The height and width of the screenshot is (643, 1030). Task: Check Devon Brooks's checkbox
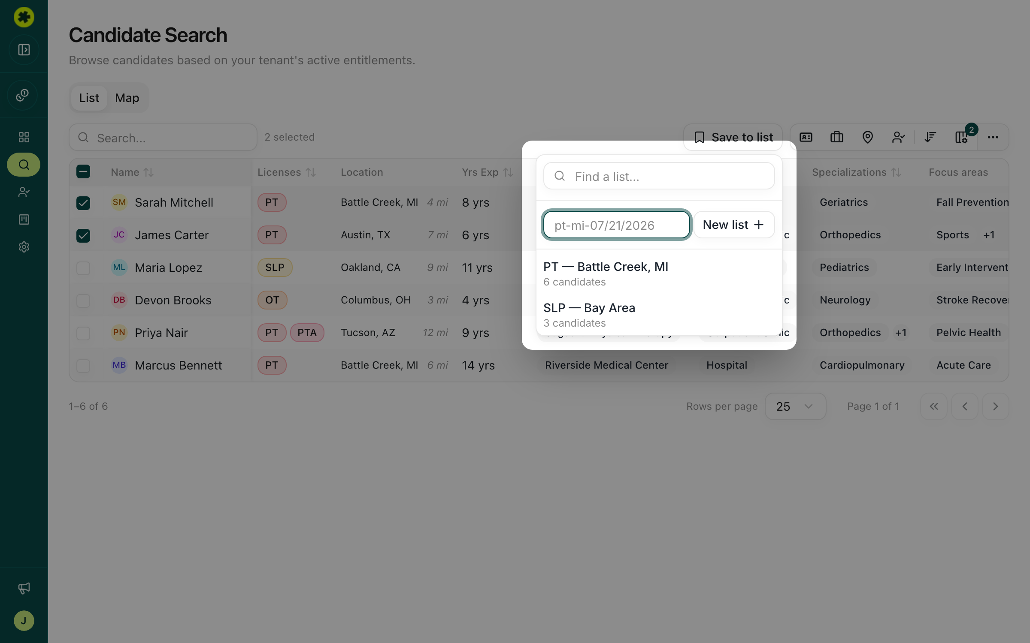coord(83,300)
